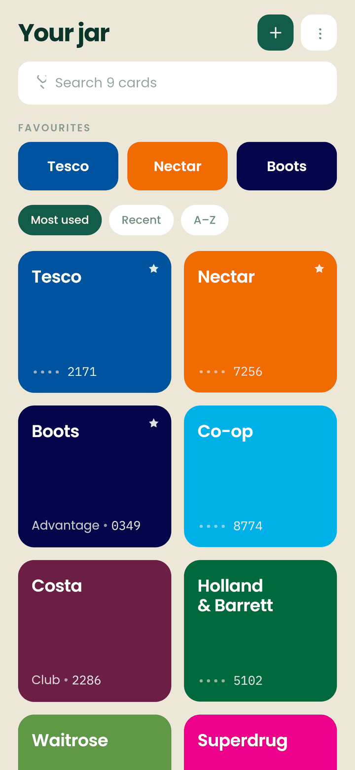
Task: Click the Advantage • 0349 label
Action: [x=86, y=526]
